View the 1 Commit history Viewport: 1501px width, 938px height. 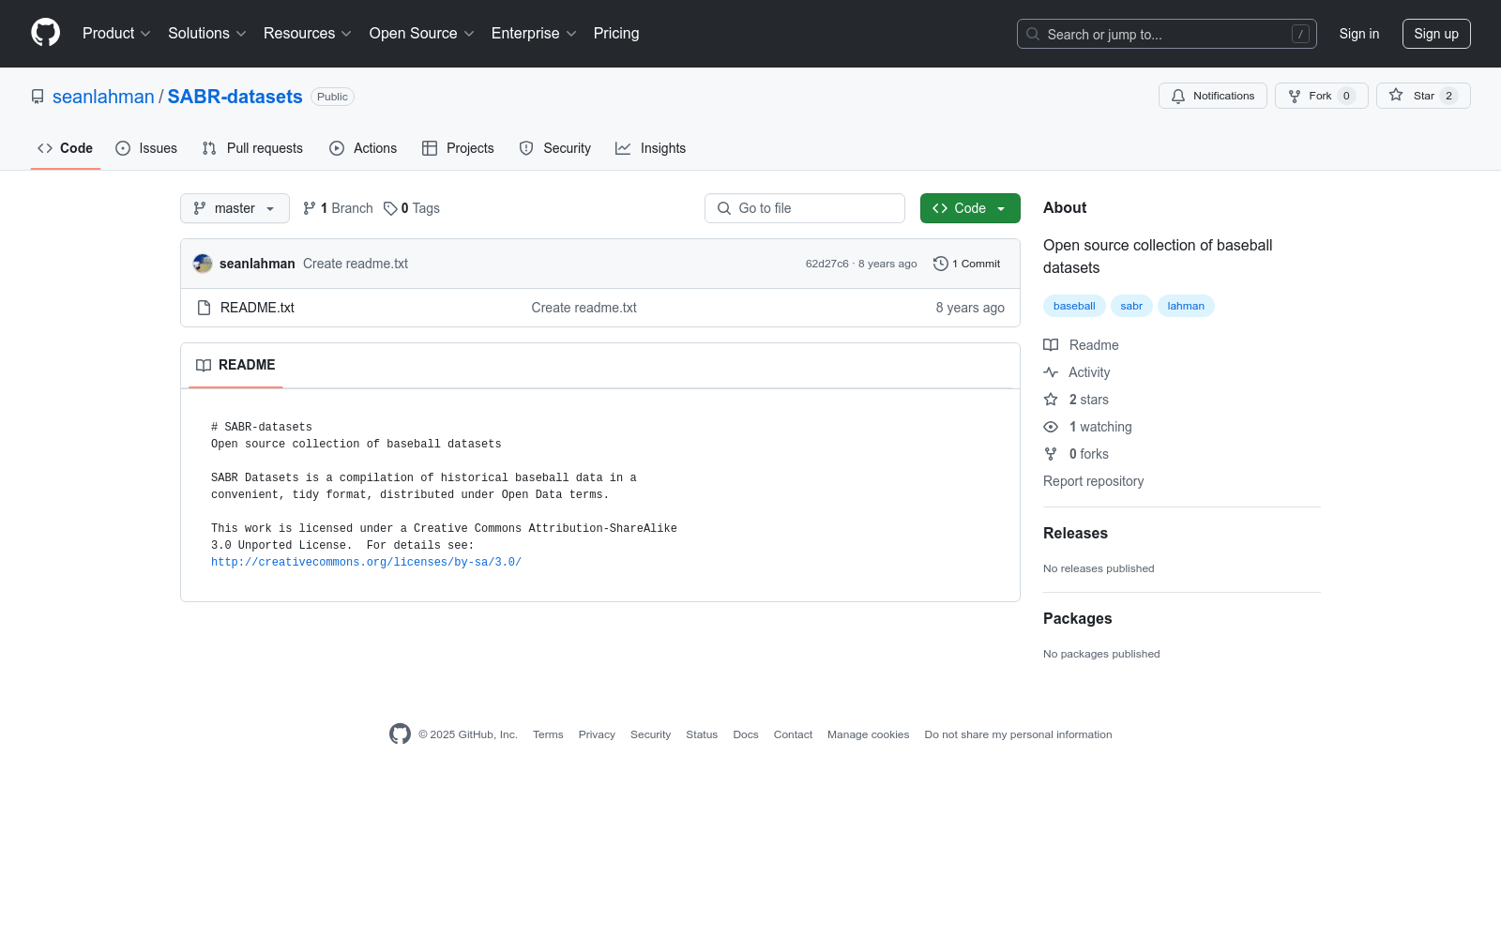coord(967,264)
